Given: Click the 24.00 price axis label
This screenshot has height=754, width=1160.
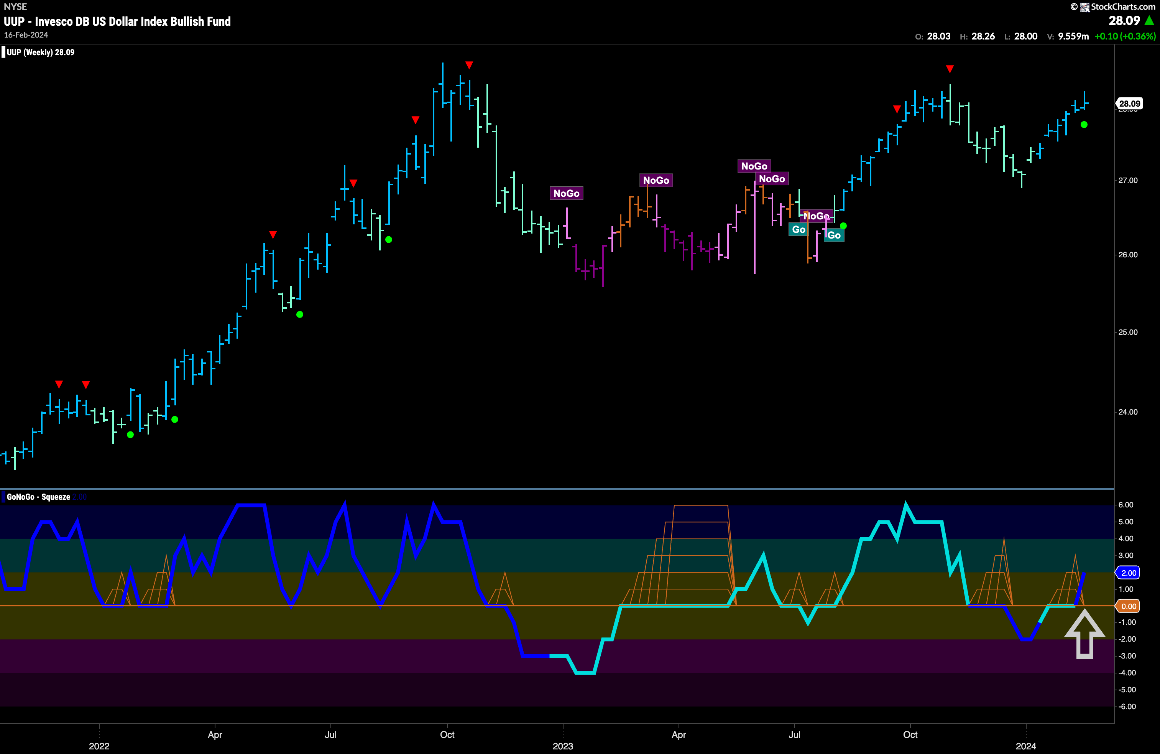Looking at the screenshot, I should coord(1128,412).
